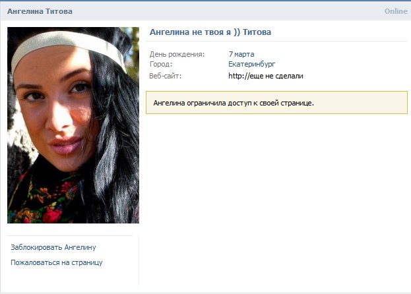Open the 7 марта birthday link
The width and height of the screenshot is (411, 294).
(x=241, y=54)
